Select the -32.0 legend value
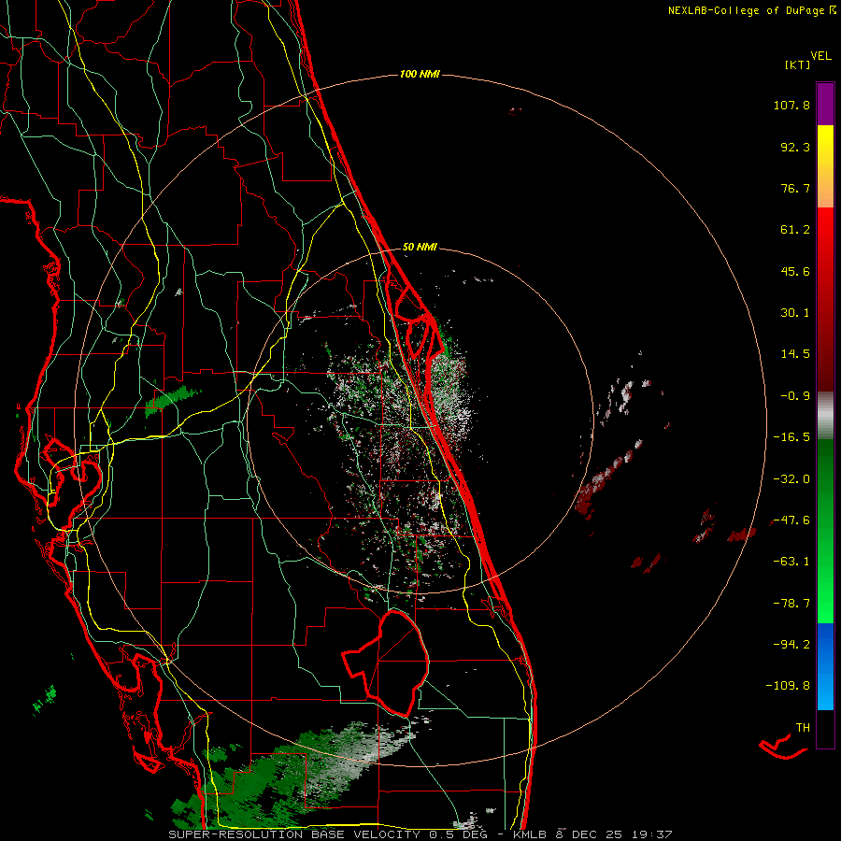 coord(791,479)
